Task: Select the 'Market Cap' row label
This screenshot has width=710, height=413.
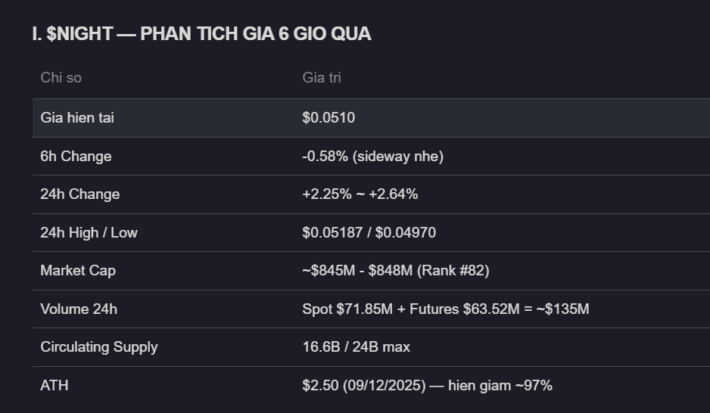Action: click(78, 271)
